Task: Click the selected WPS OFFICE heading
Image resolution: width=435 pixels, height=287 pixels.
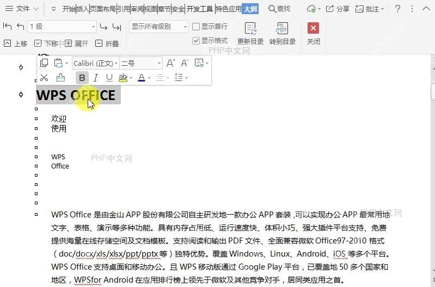Action: tap(76, 95)
